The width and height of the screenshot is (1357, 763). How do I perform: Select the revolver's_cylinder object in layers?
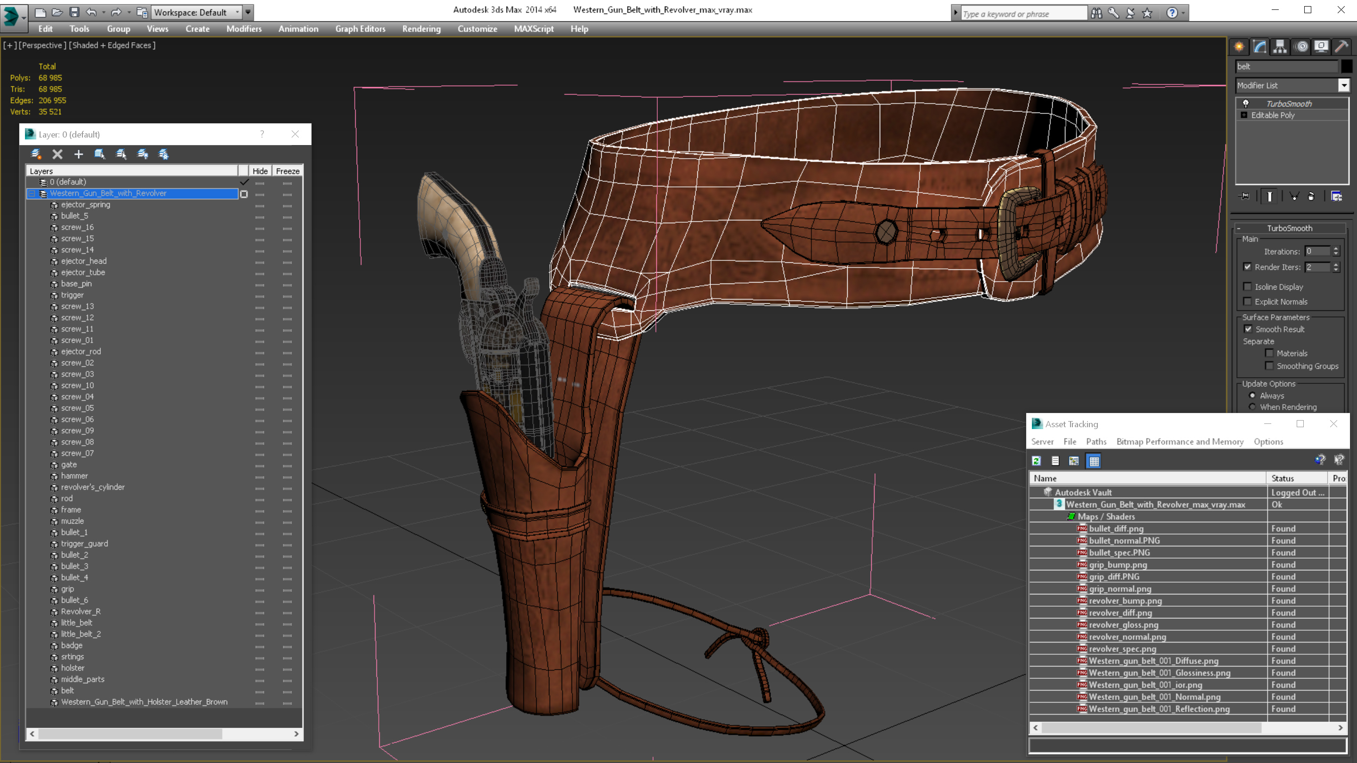pos(93,487)
